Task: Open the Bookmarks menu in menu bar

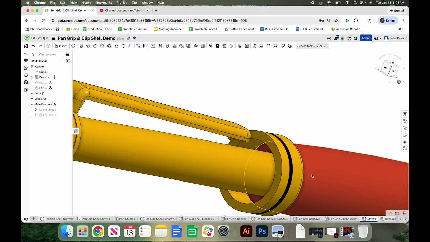Action: click(104, 3)
